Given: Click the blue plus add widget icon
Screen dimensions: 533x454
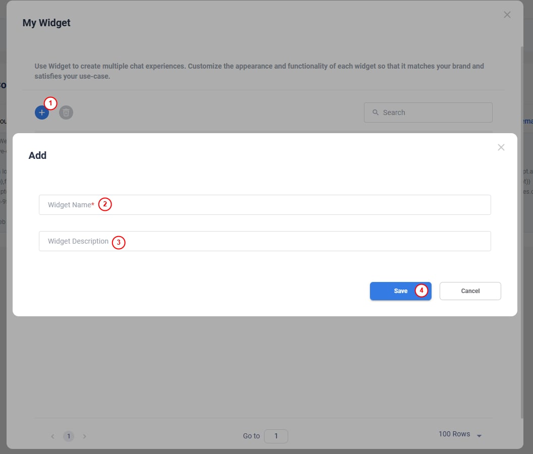Looking at the screenshot, I should [42, 112].
